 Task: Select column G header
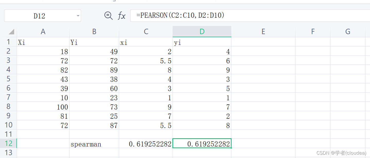pyautogui.click(x=348, y=32)
